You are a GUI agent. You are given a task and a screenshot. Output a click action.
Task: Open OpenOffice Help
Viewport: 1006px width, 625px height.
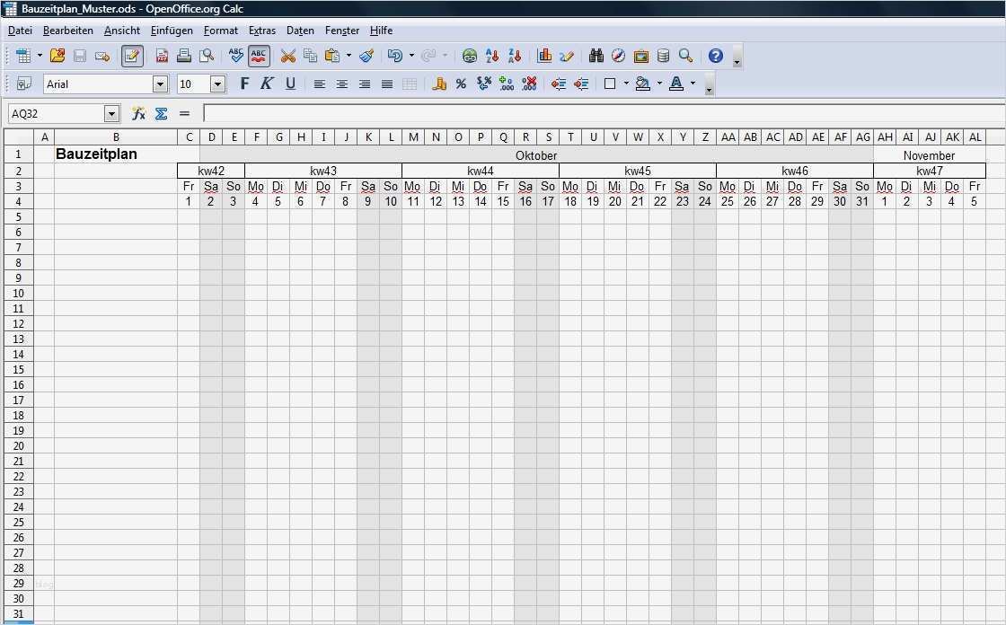(x=716, y=56)
